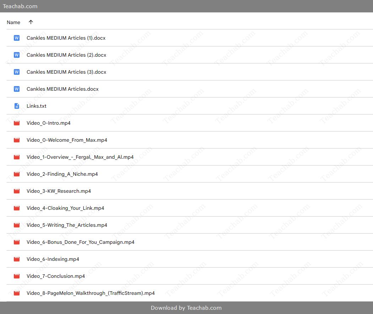Open Cankles MEDIUM Articles (1).docx

pyautogui.click(x=66, y=38)
